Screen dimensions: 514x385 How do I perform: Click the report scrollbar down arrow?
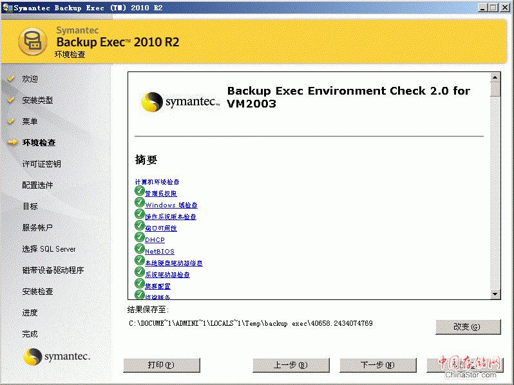pyautogui.click(x=495, y=294)
